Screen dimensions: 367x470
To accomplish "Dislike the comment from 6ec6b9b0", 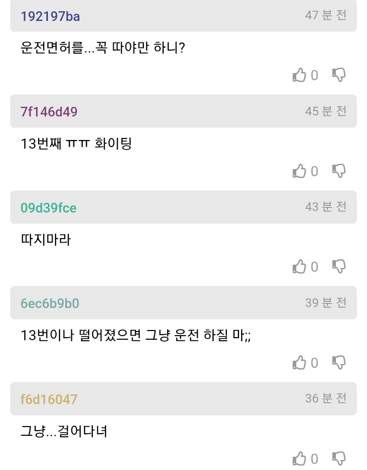I will [x=339, y=362].
